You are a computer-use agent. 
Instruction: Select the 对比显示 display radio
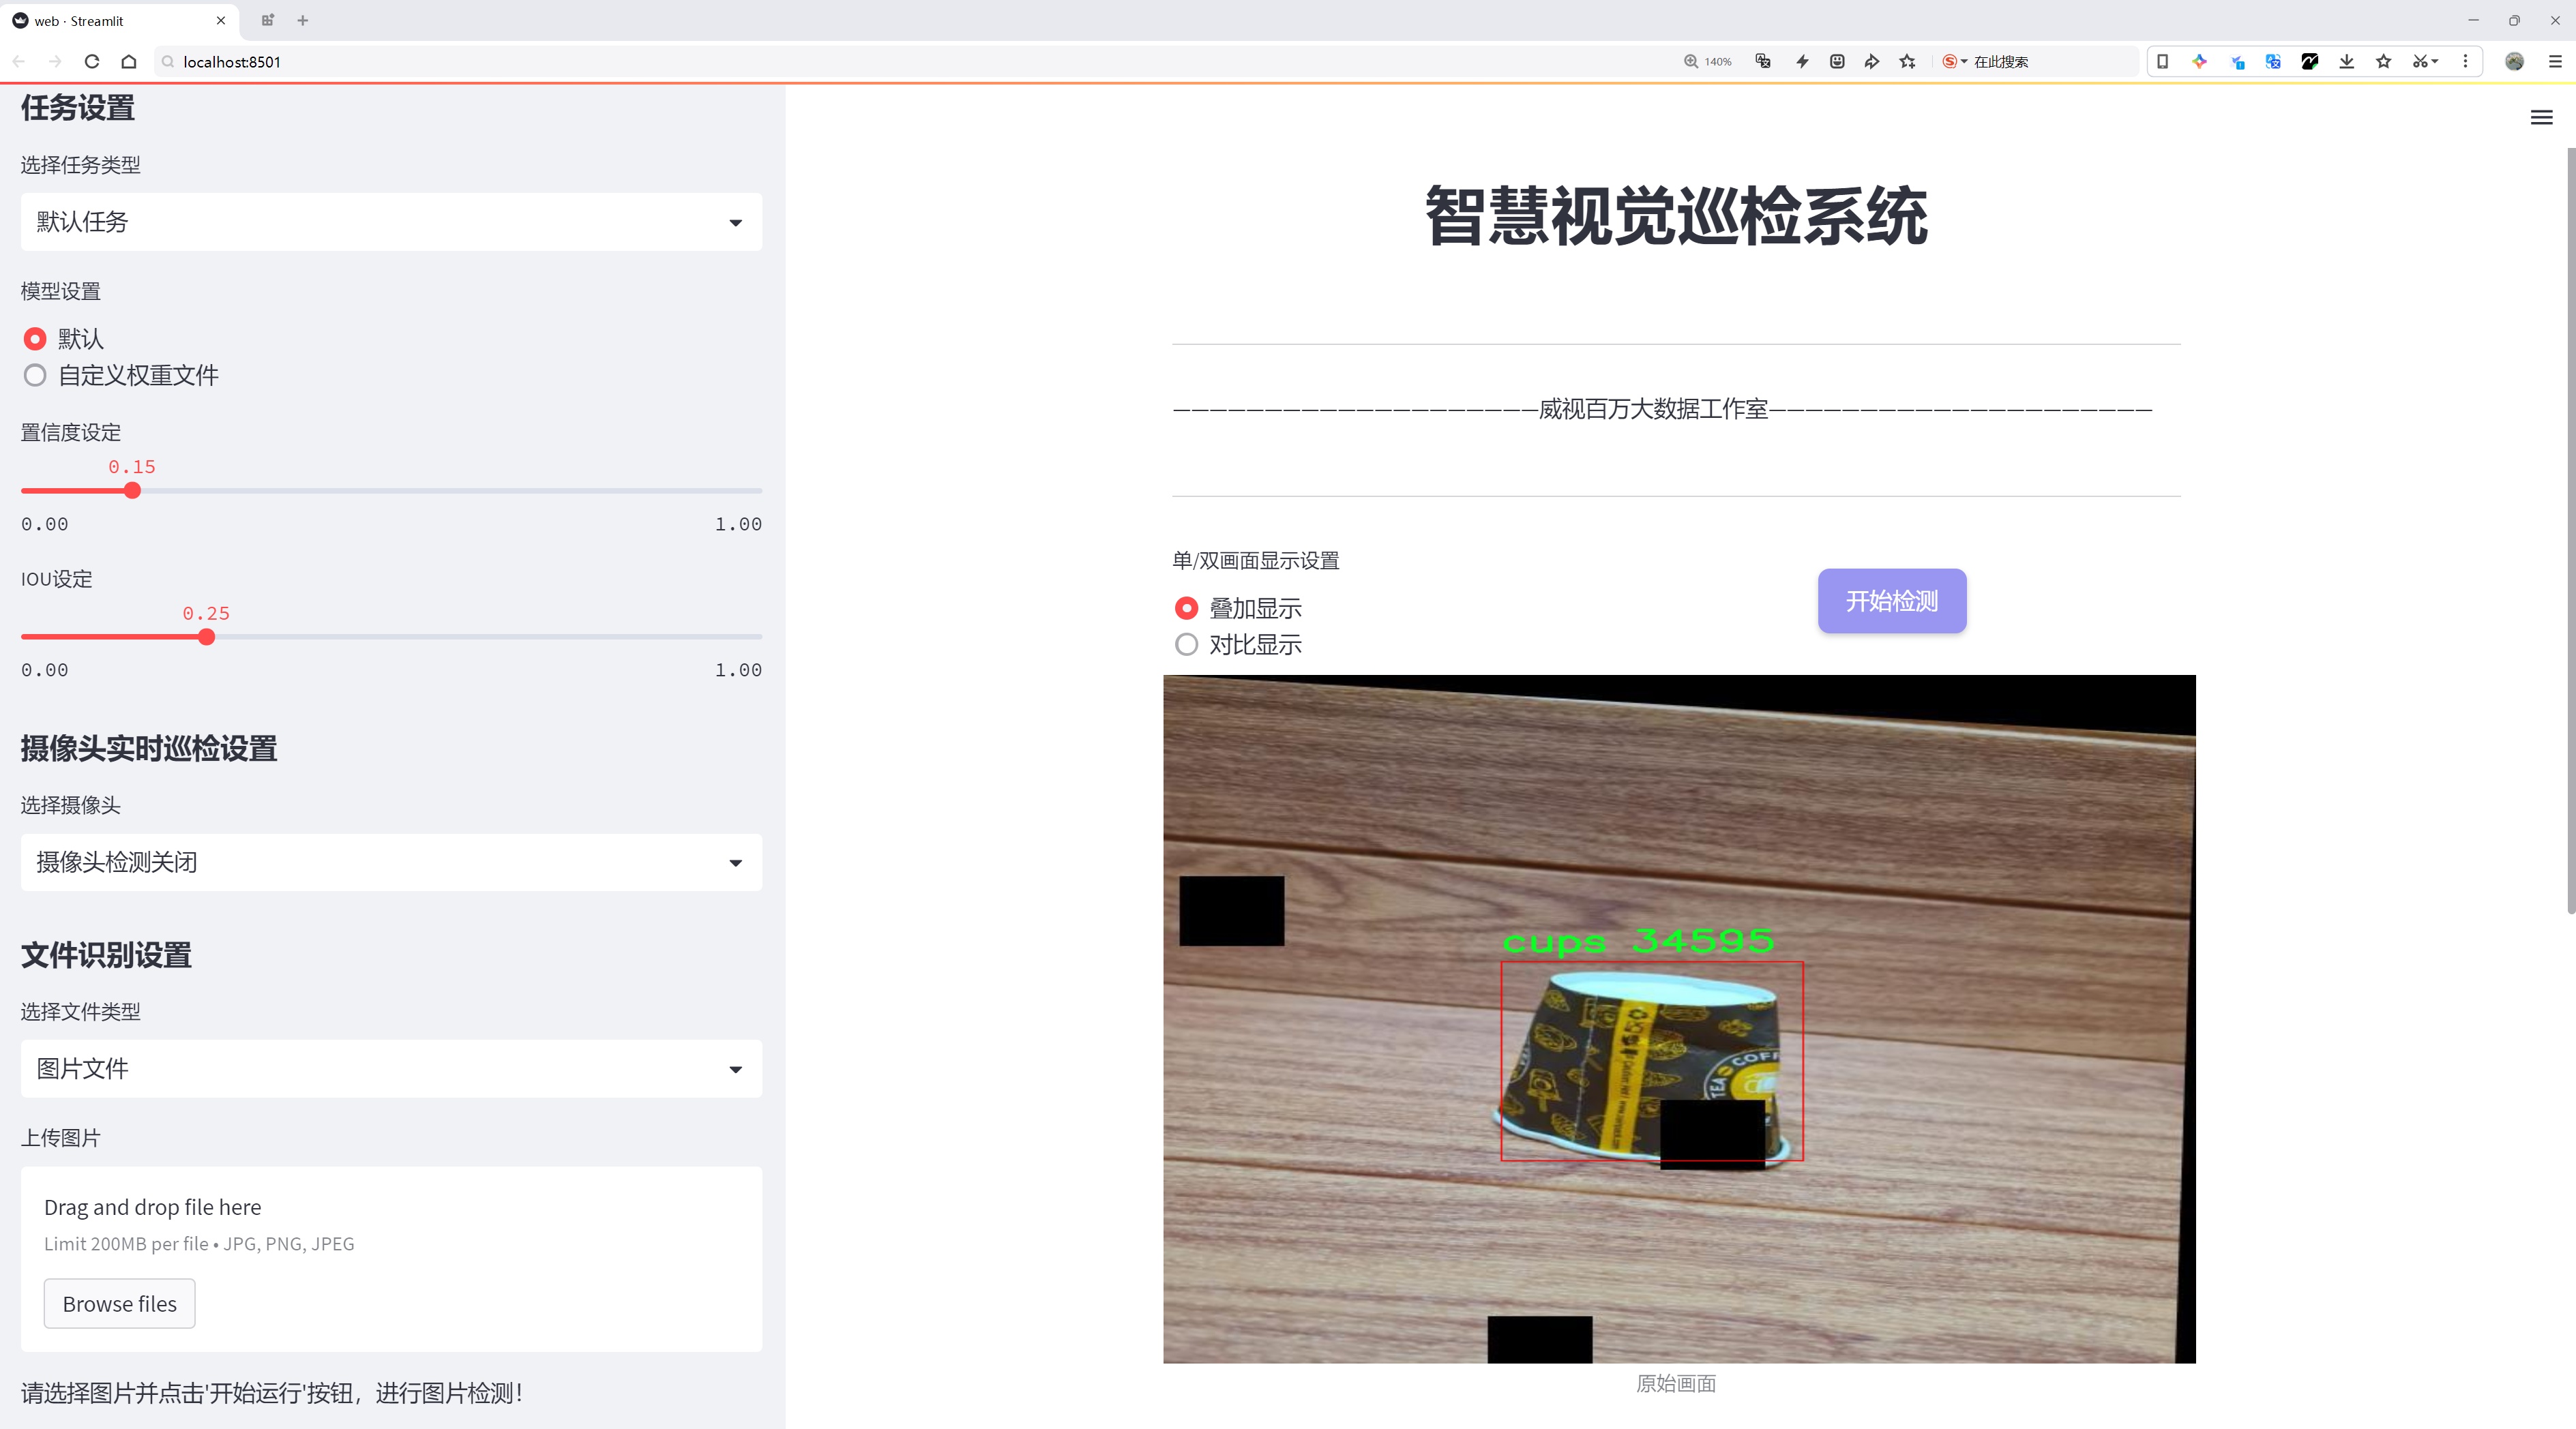point(1186,644)
